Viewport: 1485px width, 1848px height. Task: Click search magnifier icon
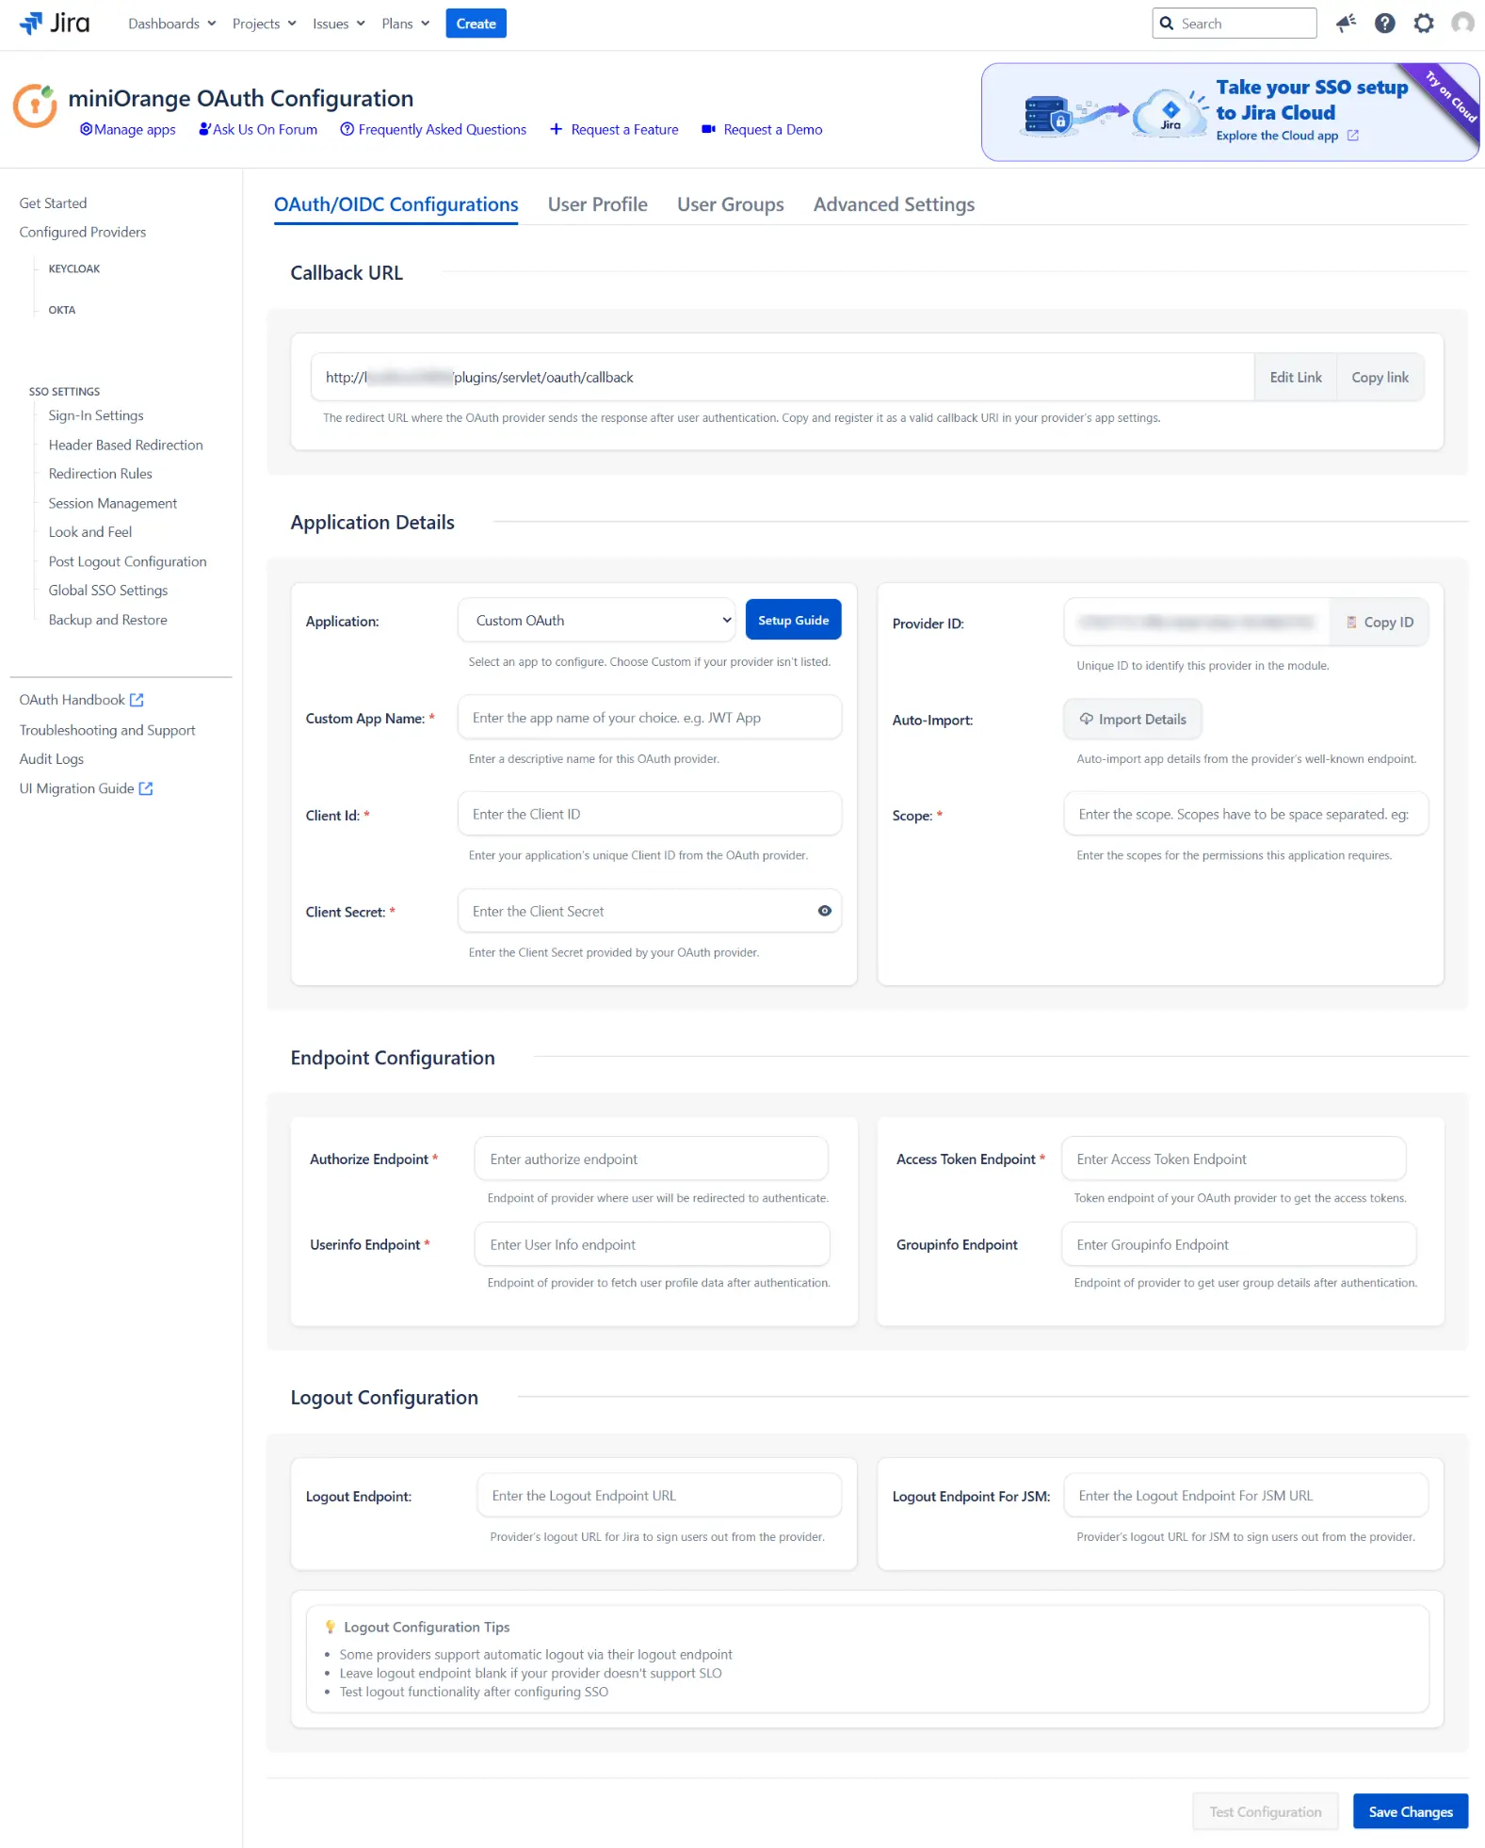(x=1167, y=24)
